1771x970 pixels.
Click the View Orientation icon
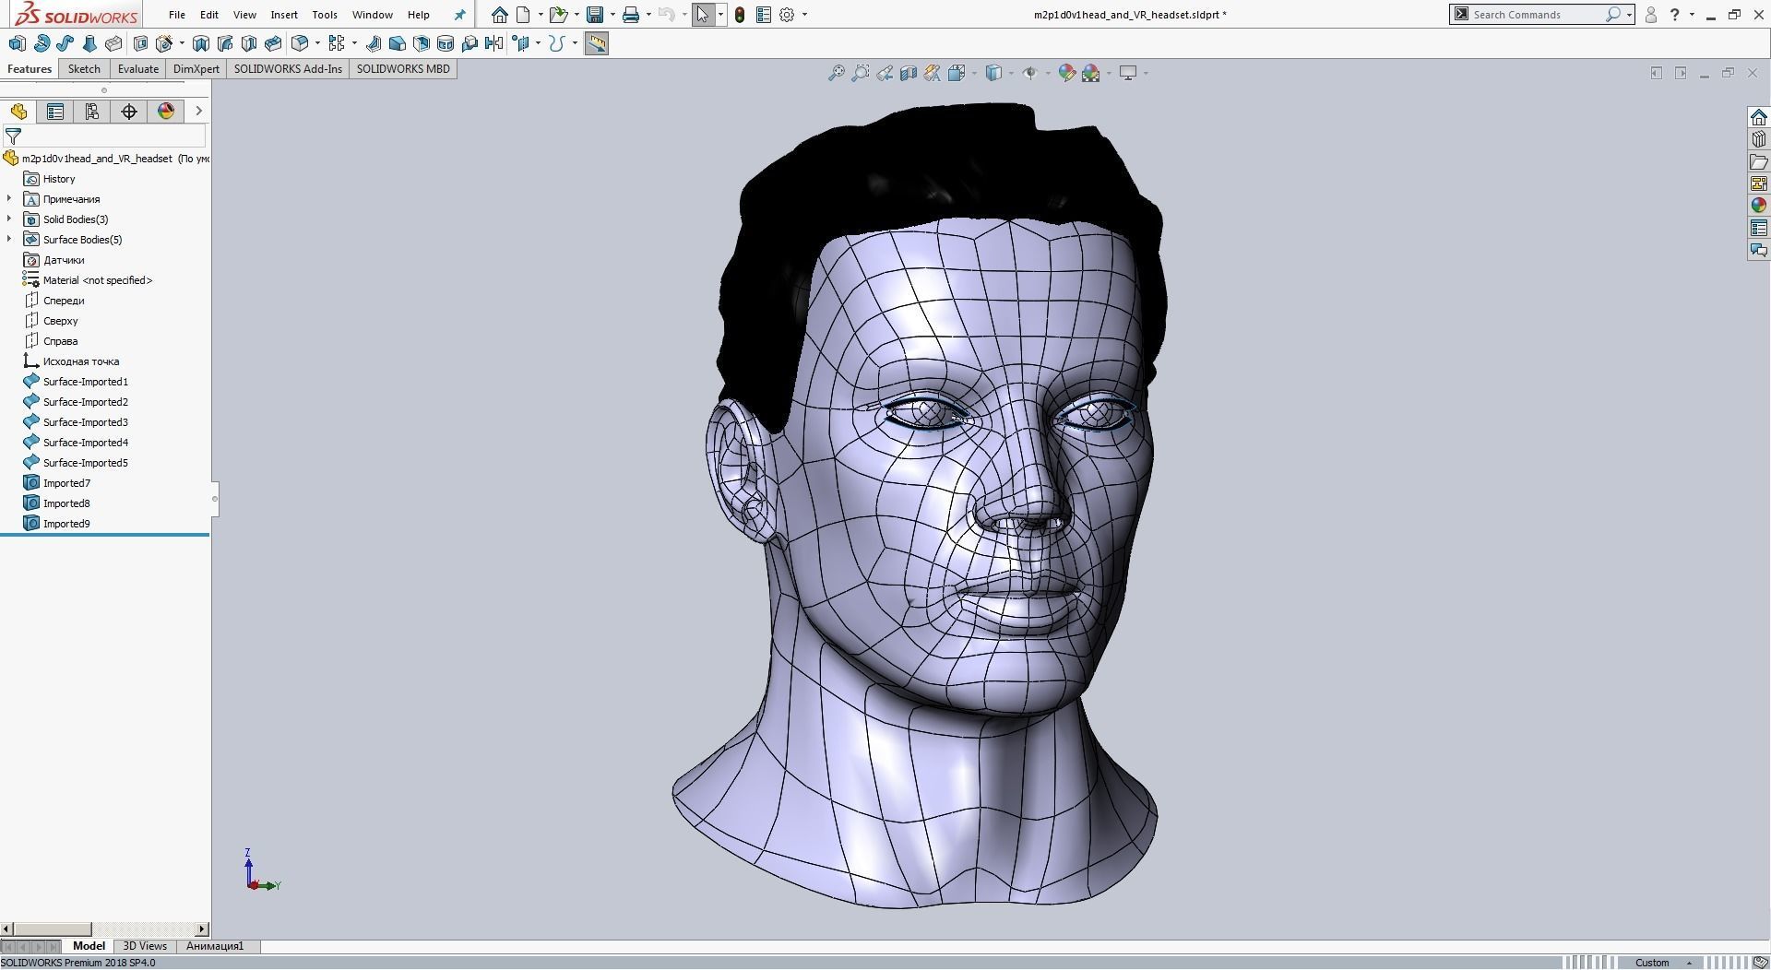(957, 73)
